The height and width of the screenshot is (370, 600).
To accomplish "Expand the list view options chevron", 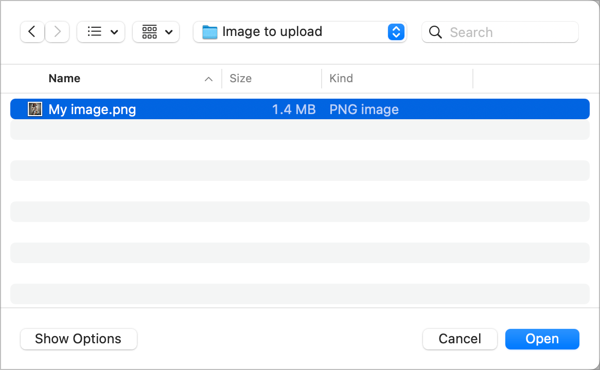I will (114, 32).
